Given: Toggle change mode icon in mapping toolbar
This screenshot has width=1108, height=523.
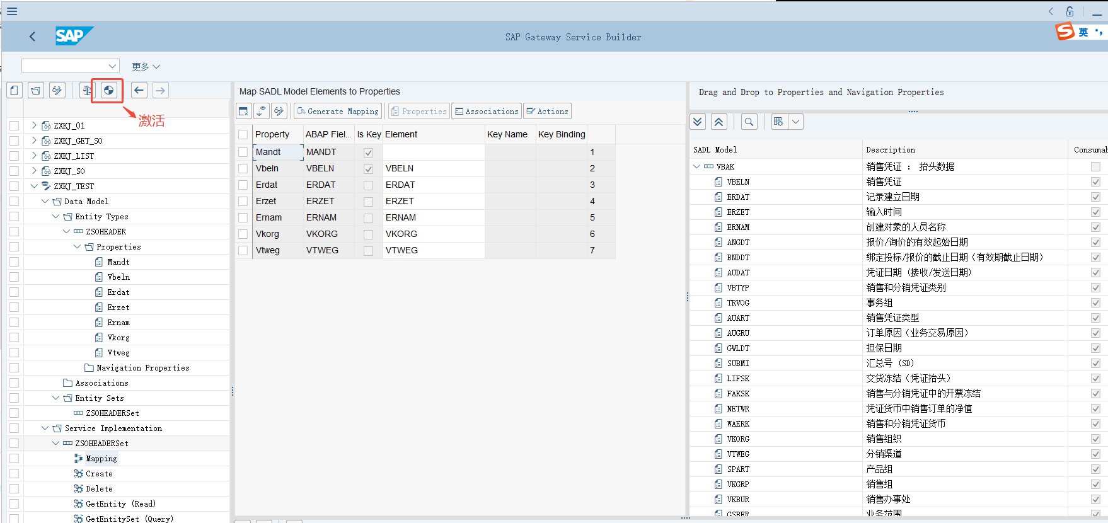Looking at the screenshot, I should pos(279,111).
